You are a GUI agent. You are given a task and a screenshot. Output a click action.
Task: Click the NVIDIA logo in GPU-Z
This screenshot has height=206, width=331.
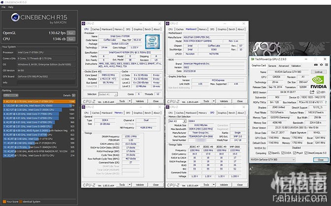318,82
